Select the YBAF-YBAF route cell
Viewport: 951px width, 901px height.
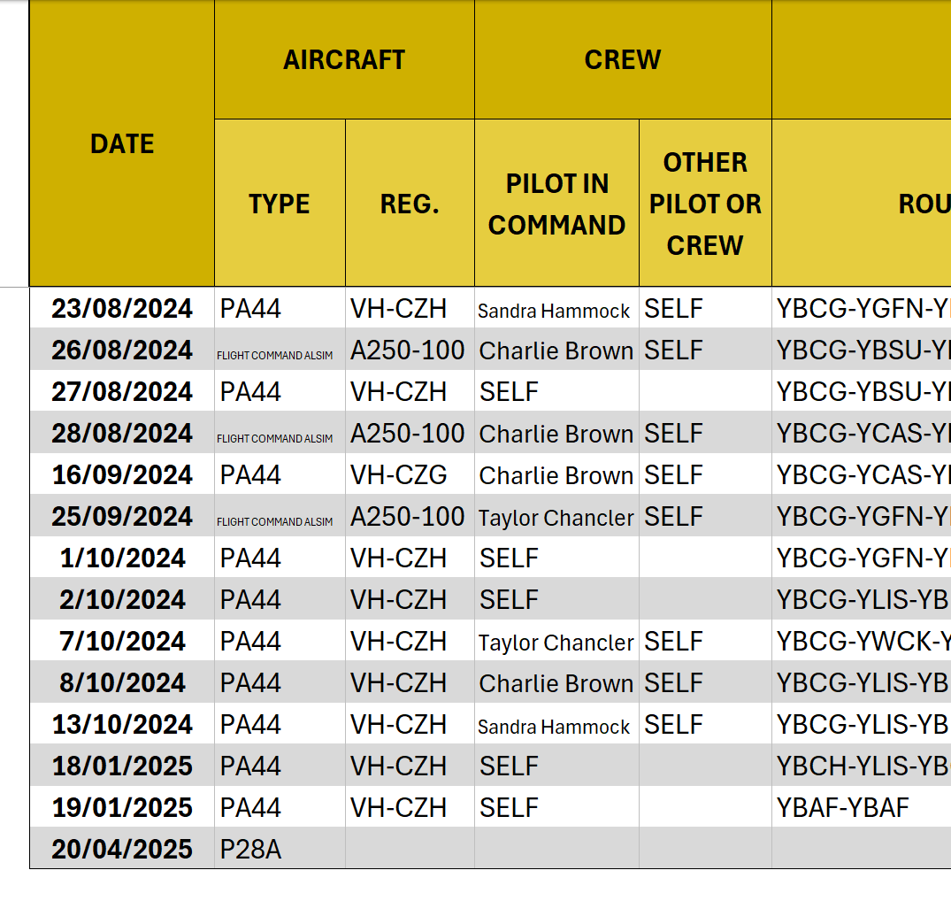pos(843,807)
